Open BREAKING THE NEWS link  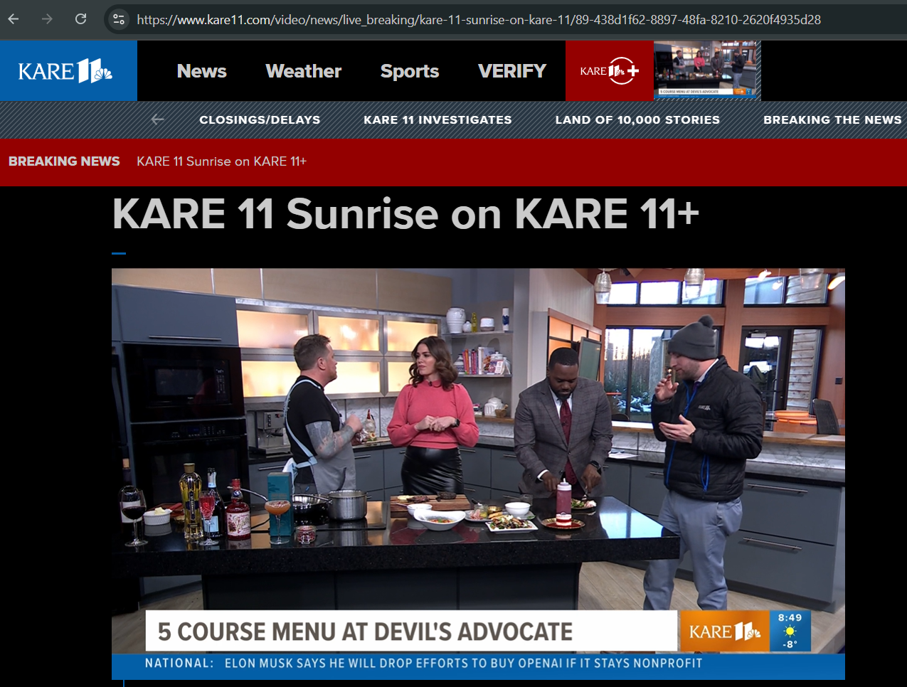pos(832,119)
